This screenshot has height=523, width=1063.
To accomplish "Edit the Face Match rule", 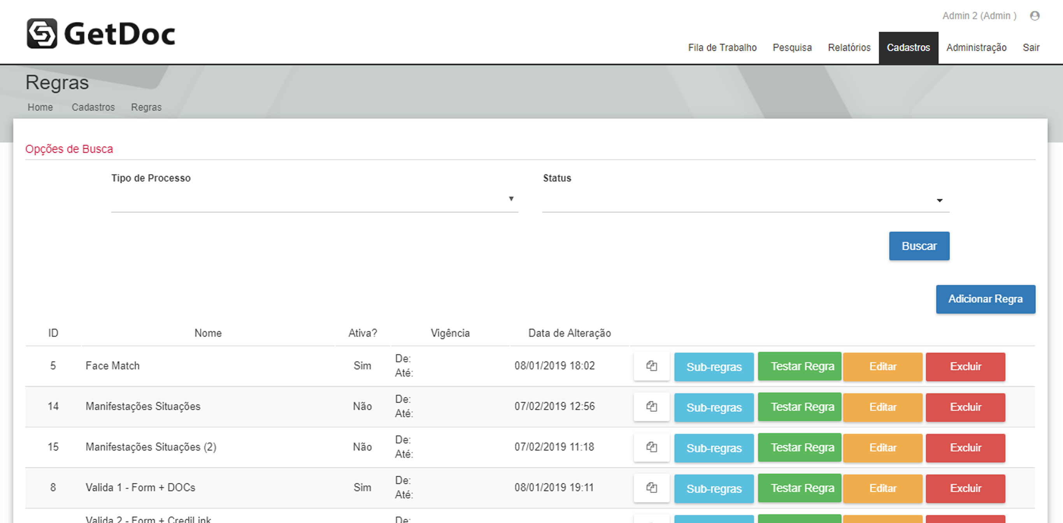I will point(883,367).
